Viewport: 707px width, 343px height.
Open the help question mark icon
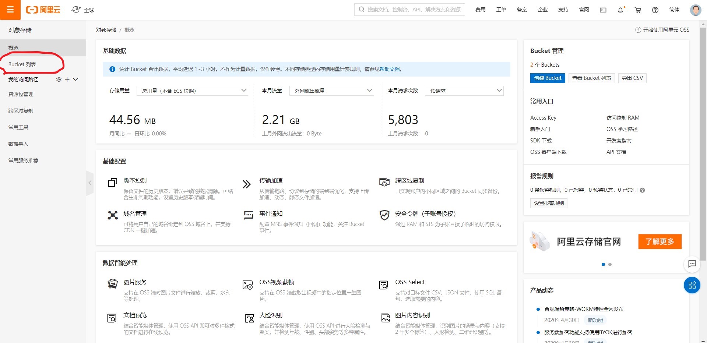coord(655,10)
